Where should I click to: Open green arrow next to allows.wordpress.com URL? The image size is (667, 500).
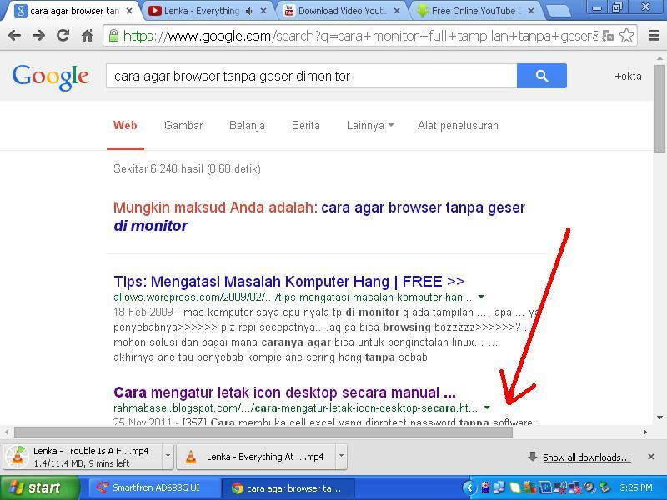point(481,297)
